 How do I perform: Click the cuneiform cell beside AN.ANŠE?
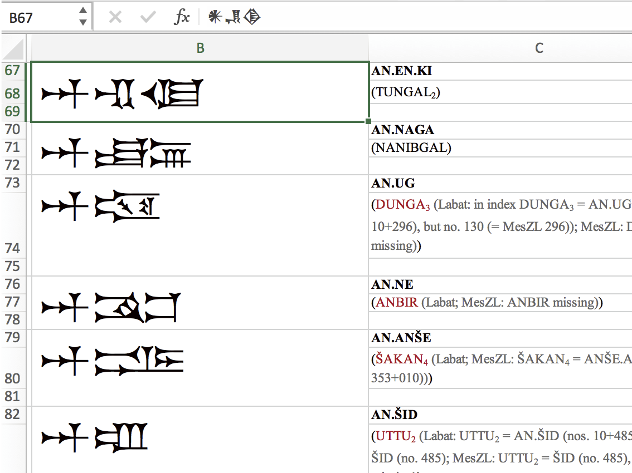(x=200, y=367)
